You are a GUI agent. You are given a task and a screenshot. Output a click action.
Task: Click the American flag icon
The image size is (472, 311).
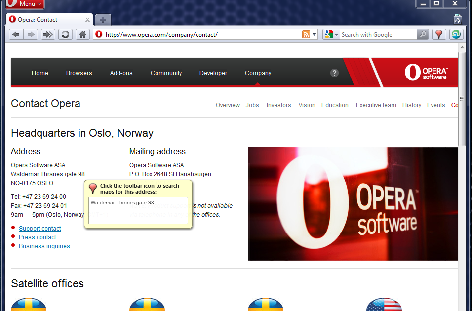[x=384, y=305]
